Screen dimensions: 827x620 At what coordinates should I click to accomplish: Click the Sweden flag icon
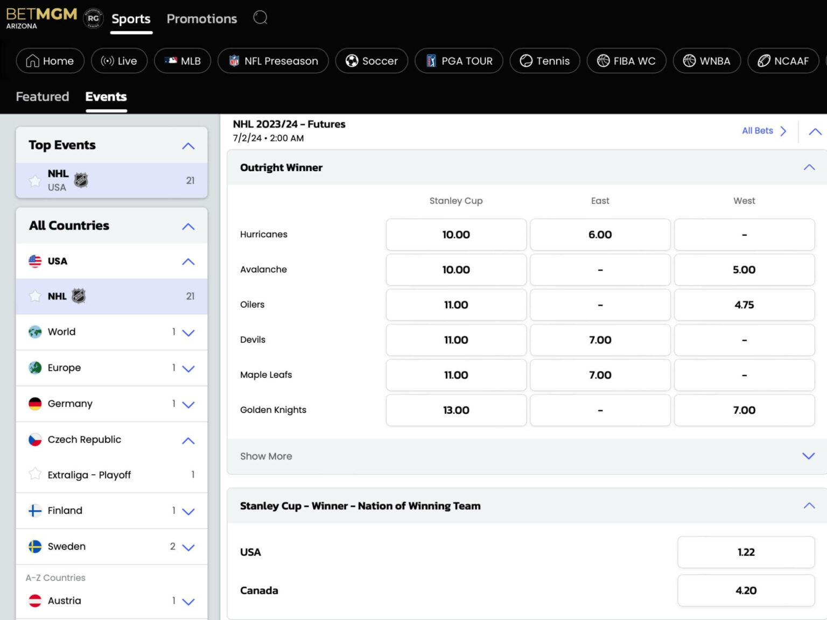click(35, 547)
